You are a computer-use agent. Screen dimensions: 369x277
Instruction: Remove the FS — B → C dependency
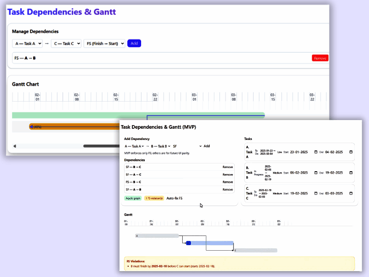point(228,182)
